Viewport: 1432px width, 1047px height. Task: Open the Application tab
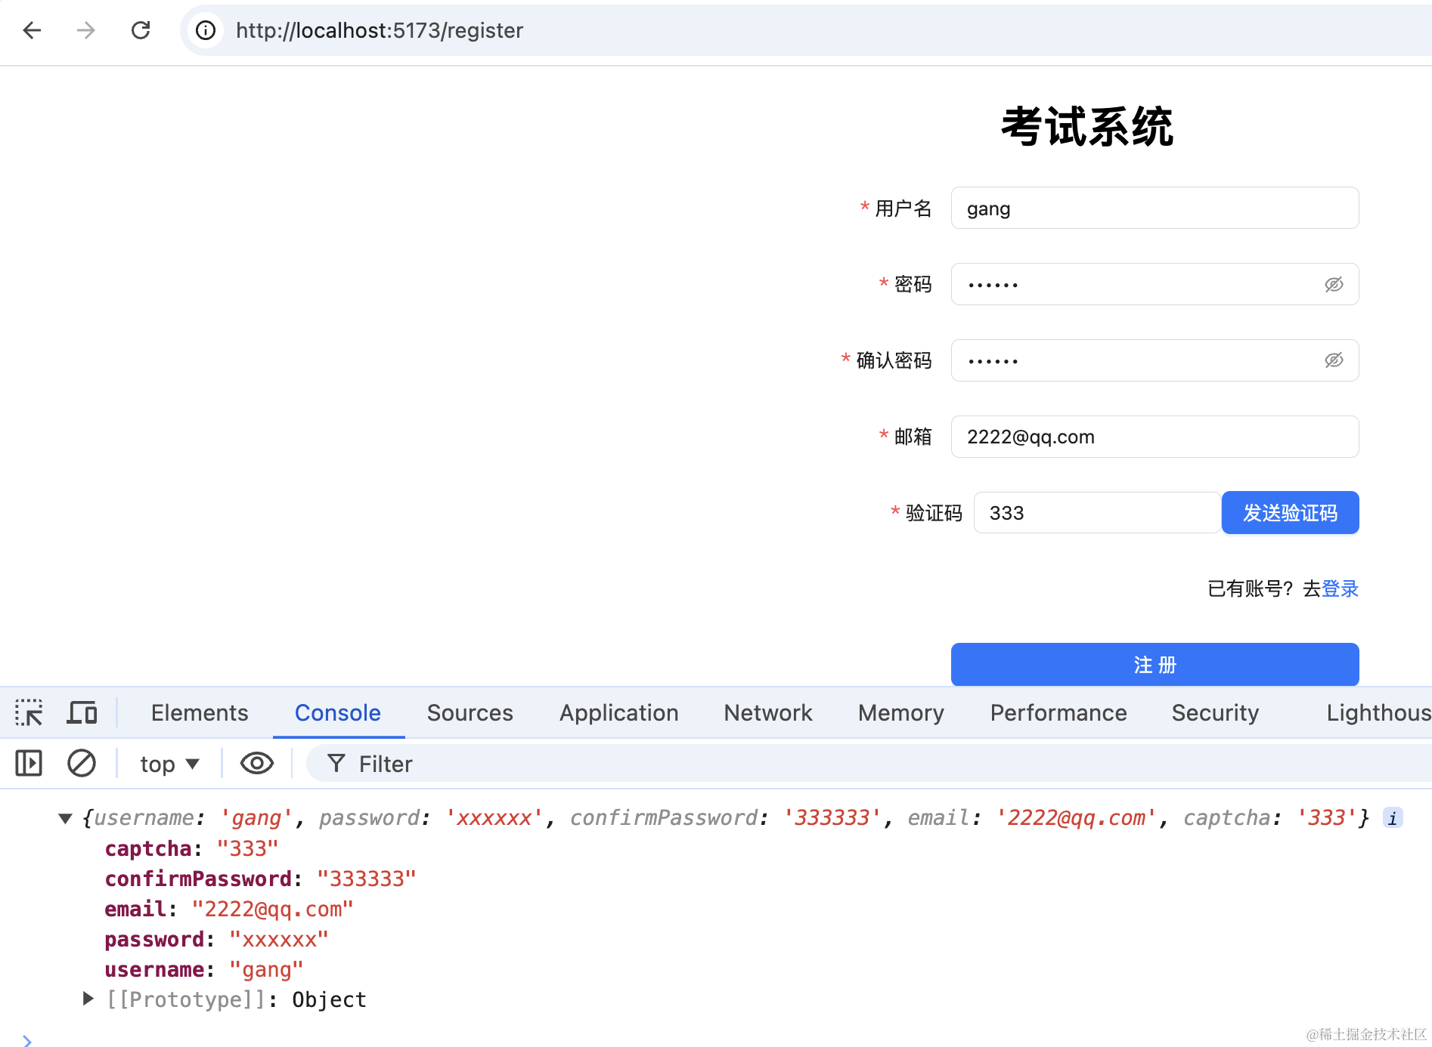pos(619,712)
